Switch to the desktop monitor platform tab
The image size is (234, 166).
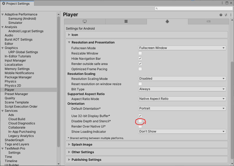85,21
